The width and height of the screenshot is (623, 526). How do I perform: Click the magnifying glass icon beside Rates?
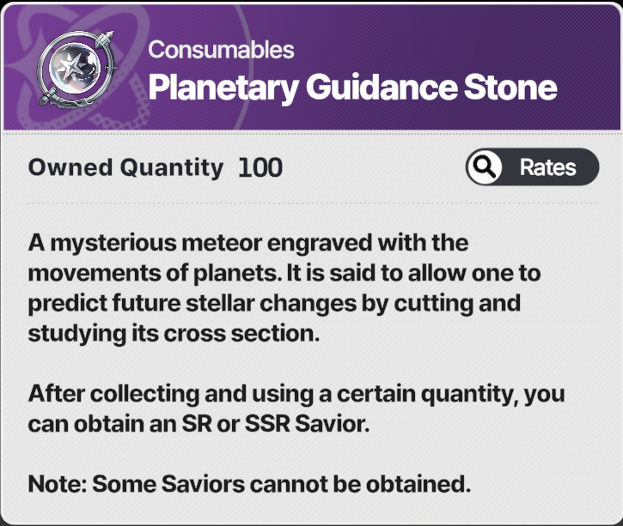click(x=485, y=167)
